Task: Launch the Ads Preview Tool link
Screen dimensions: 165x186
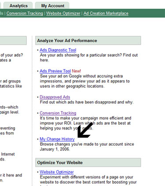Action: pos(55,71)
